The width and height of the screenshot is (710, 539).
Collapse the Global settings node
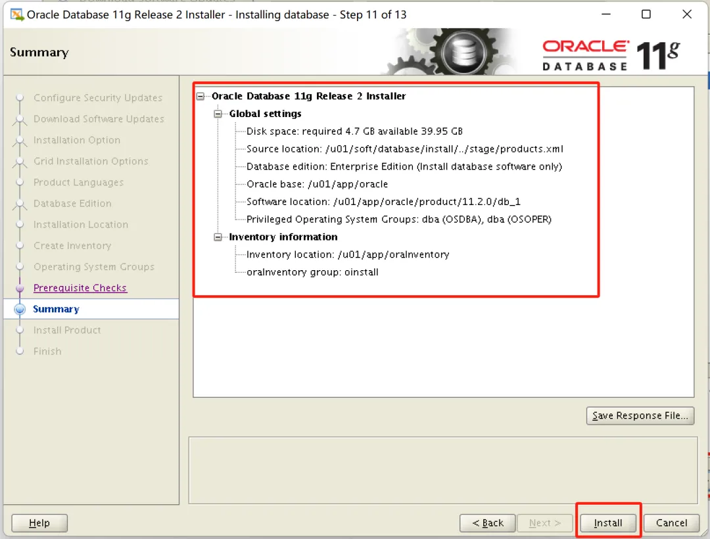(x=218, y=114)
